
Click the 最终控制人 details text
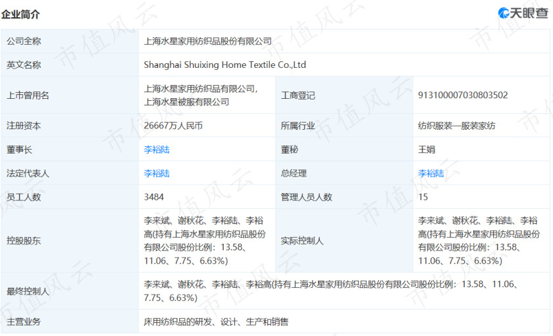click(330, 291)
